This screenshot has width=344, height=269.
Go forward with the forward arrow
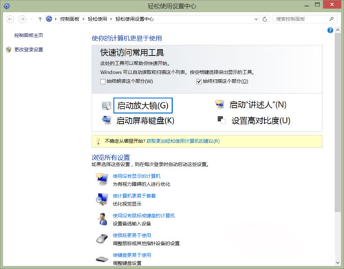coord(22,19)
